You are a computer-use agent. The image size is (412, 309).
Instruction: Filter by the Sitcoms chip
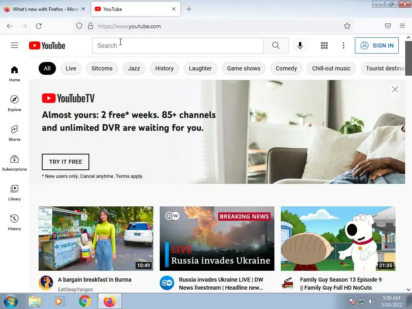pyautogui.click(x=102, y=68)
